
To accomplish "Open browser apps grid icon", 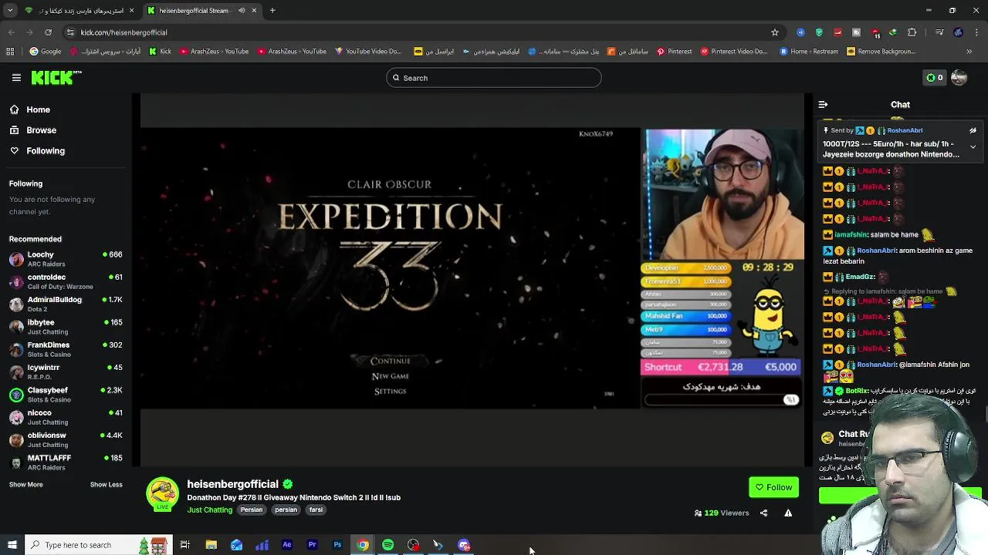I will [x=9, y=52].
